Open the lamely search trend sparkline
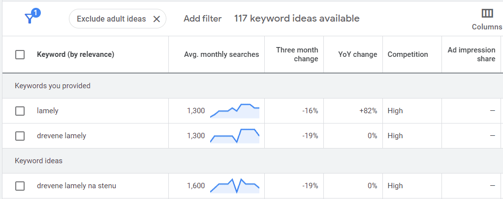This screenshot has height=199, width=503. pyautogui.click(x=235, y=111)
